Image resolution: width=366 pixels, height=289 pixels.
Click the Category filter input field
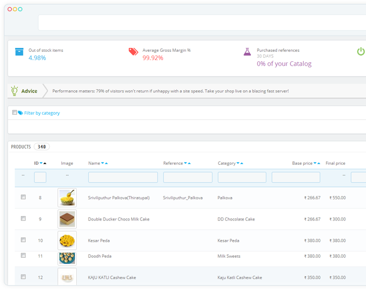pyautogui.click(x=242, y=177)
